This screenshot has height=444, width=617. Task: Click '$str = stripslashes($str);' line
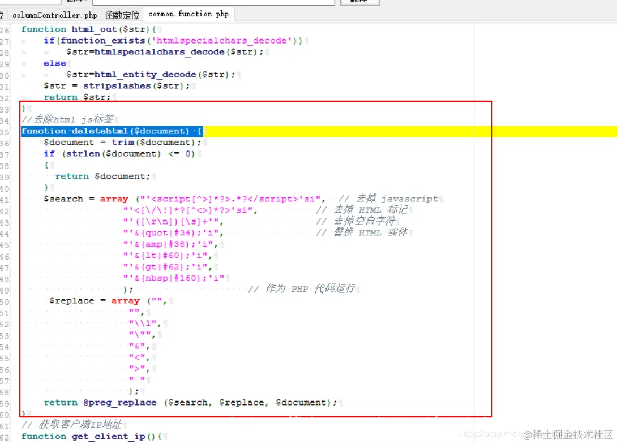(117, 86)
